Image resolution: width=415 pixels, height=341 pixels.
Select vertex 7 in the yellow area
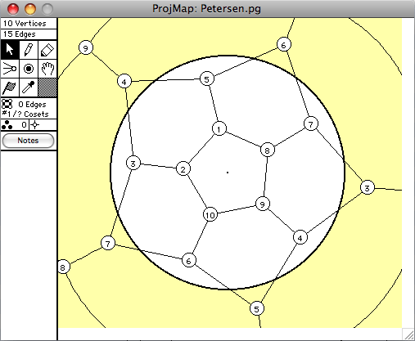(x=108, y=243)
